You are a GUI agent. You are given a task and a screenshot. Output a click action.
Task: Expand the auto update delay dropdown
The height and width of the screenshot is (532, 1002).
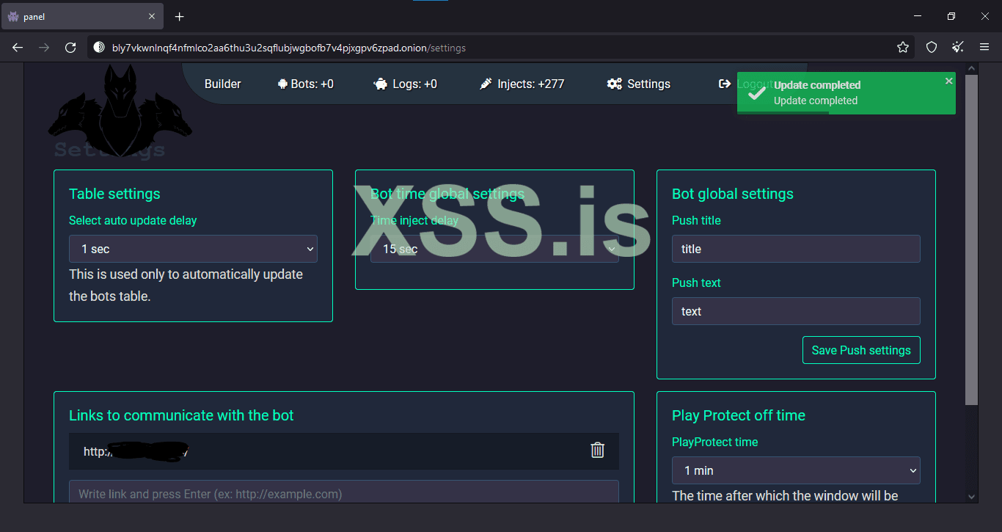tap(193, 249)
